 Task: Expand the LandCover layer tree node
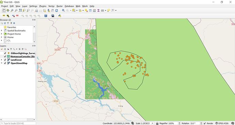pos(2,60)
